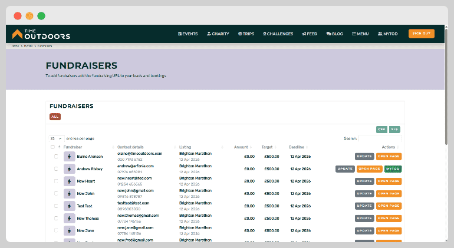The height and width of the screenshot is (248, 454).
Task: Tick the checkbox for Elaine Aronson
Action: (x=57, y=157)
